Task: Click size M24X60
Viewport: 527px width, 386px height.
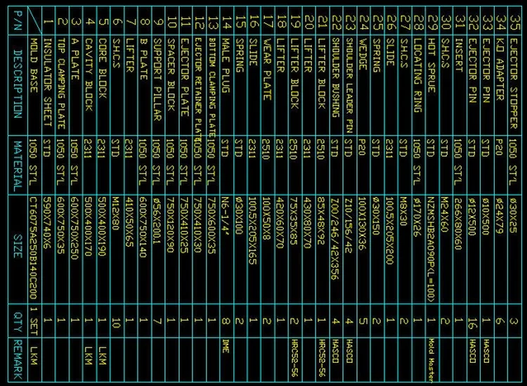Action: tap(445, 214)
